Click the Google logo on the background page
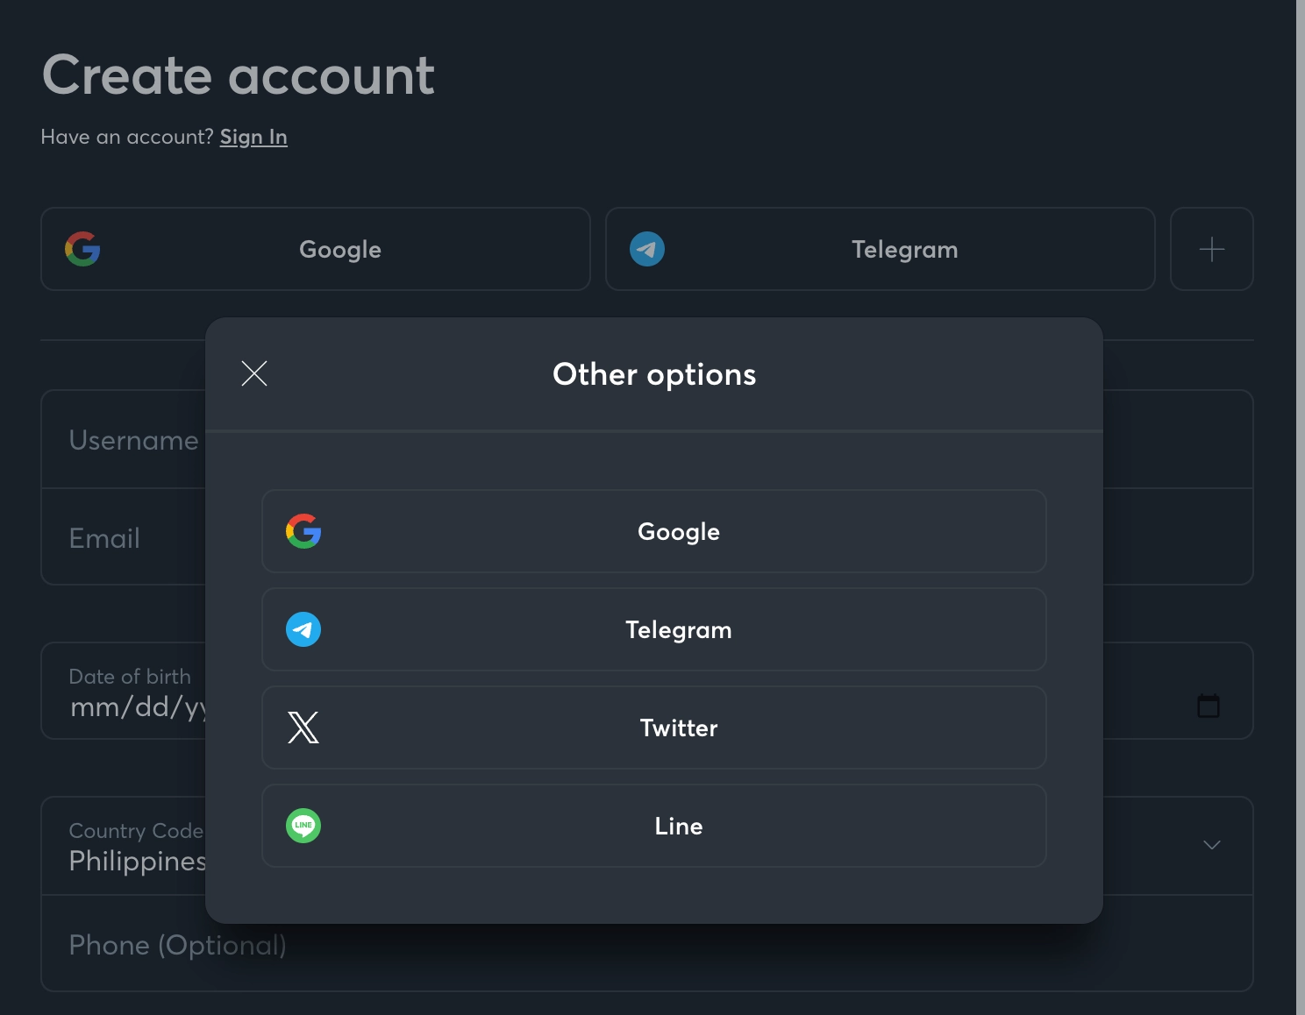 click(x=82, y=249)
